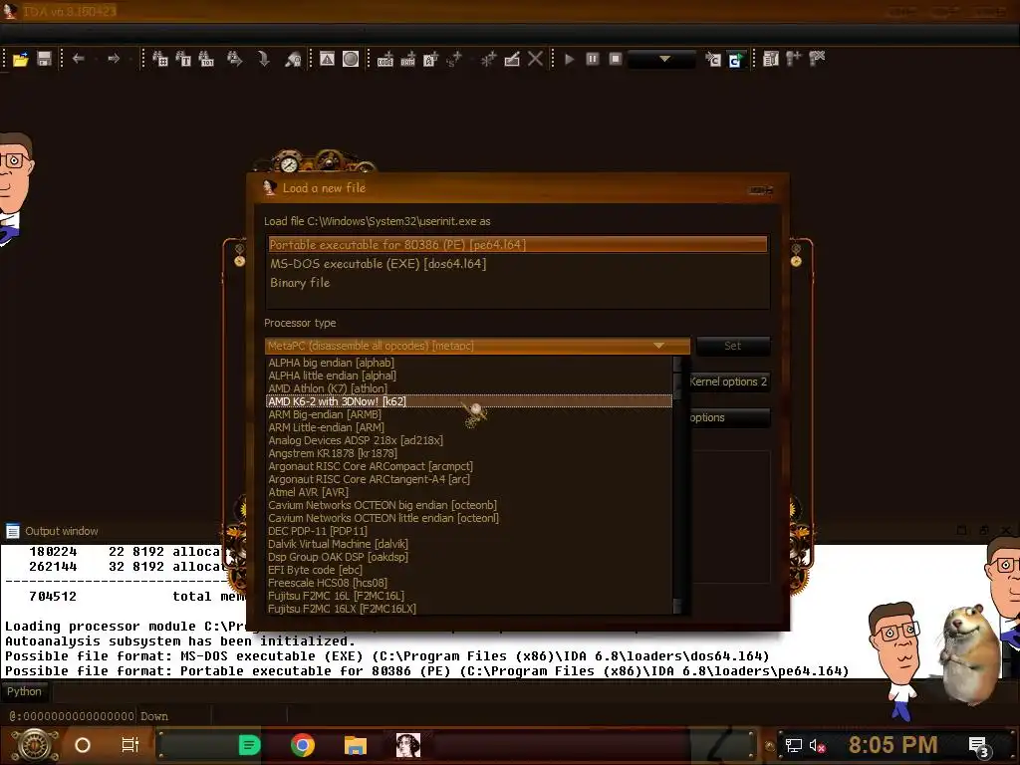
Task: Launch Google Chrome from the taskbar
Action: [x=303, y=745]
